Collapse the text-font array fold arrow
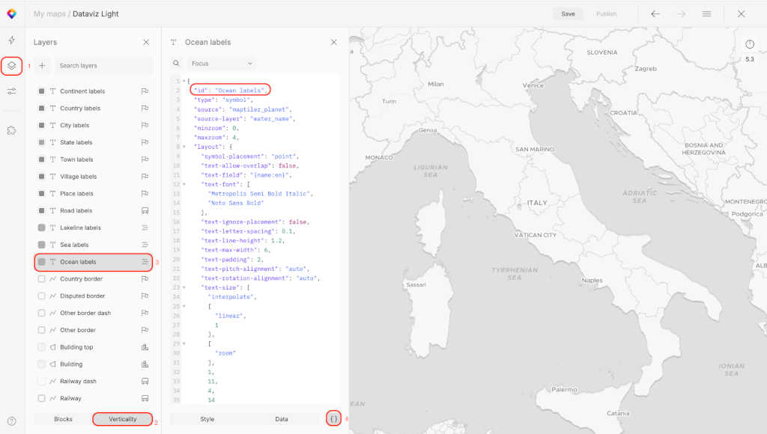Image resolution: width=767 pixels, height=434 pixels. pos(184,184)
